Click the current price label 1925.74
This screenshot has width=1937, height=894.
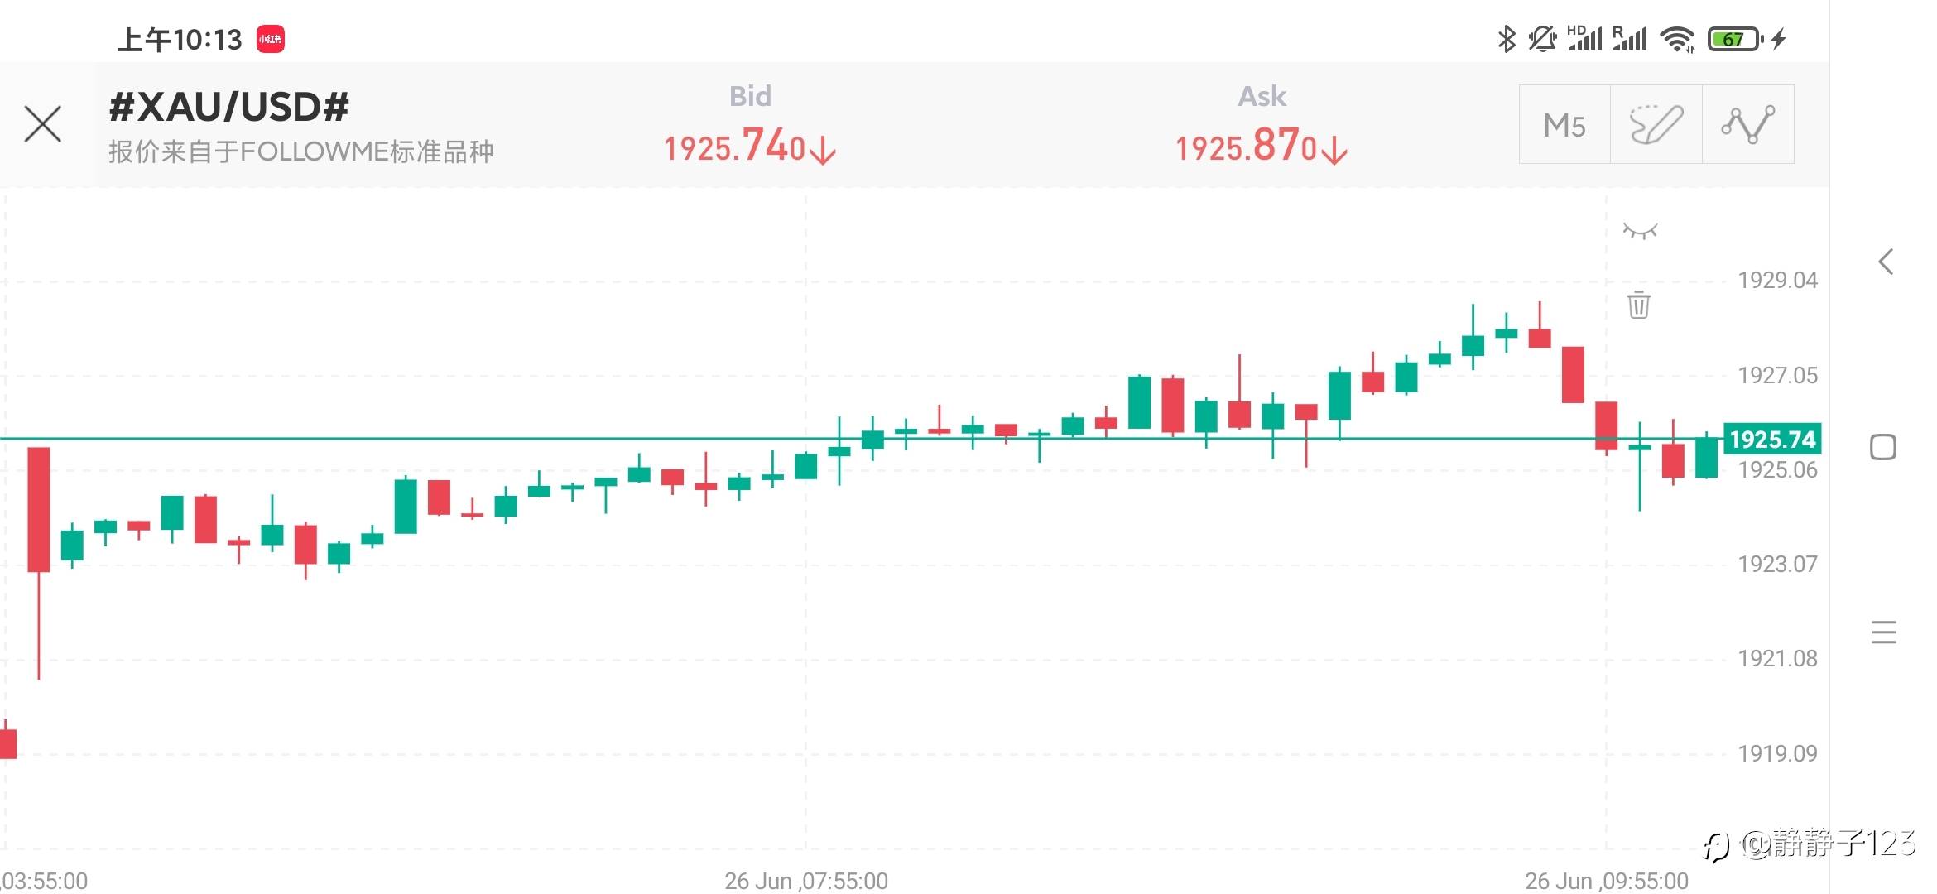coord(1771,439)
